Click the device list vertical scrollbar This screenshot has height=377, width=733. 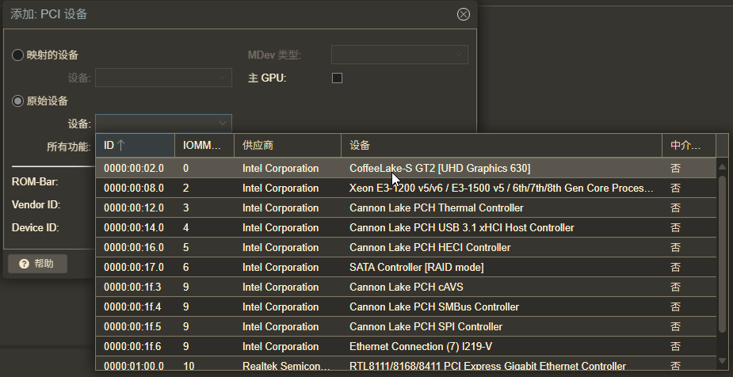722,253
